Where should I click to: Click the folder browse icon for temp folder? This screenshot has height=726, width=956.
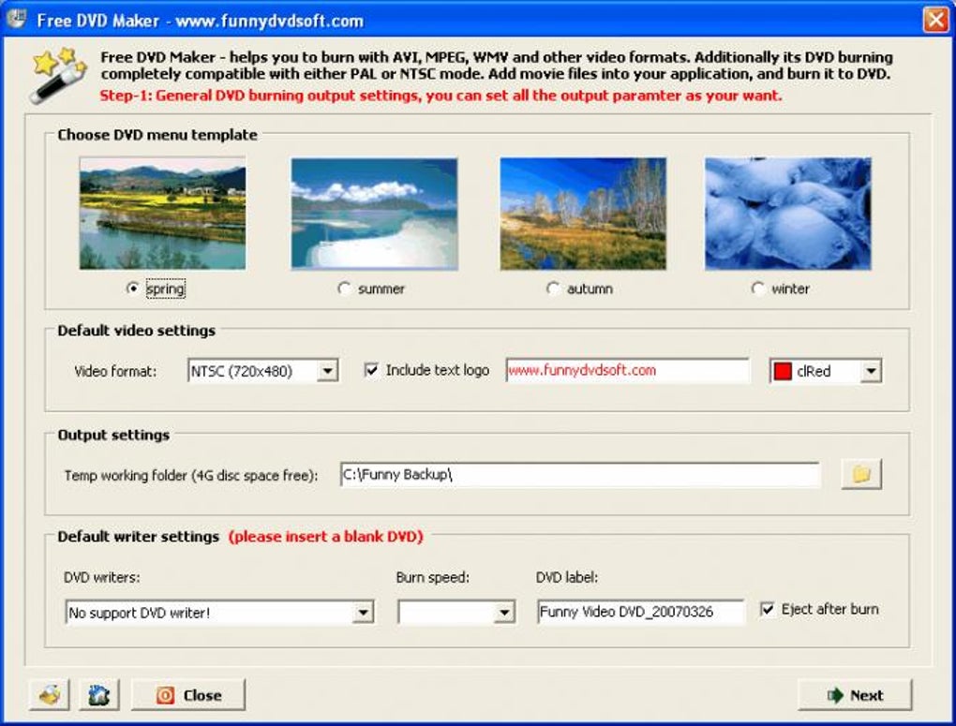click(x=861, y=474)
